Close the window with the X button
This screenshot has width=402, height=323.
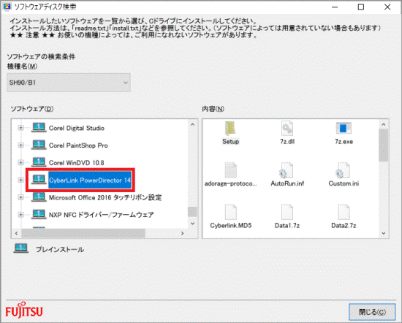click(x=387, y=7)
